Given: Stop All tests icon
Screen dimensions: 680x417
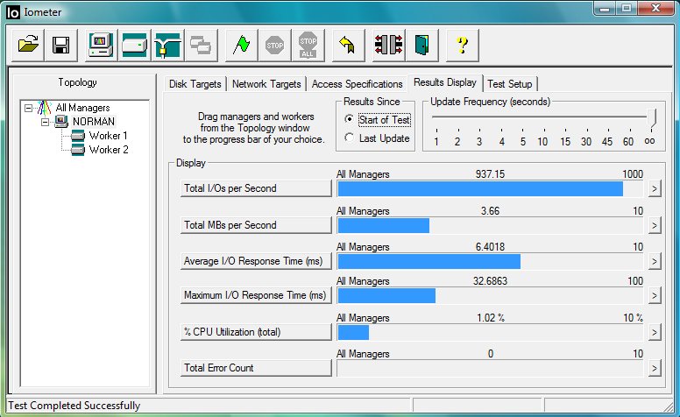Looking at the screenshot, I should 308,45.
